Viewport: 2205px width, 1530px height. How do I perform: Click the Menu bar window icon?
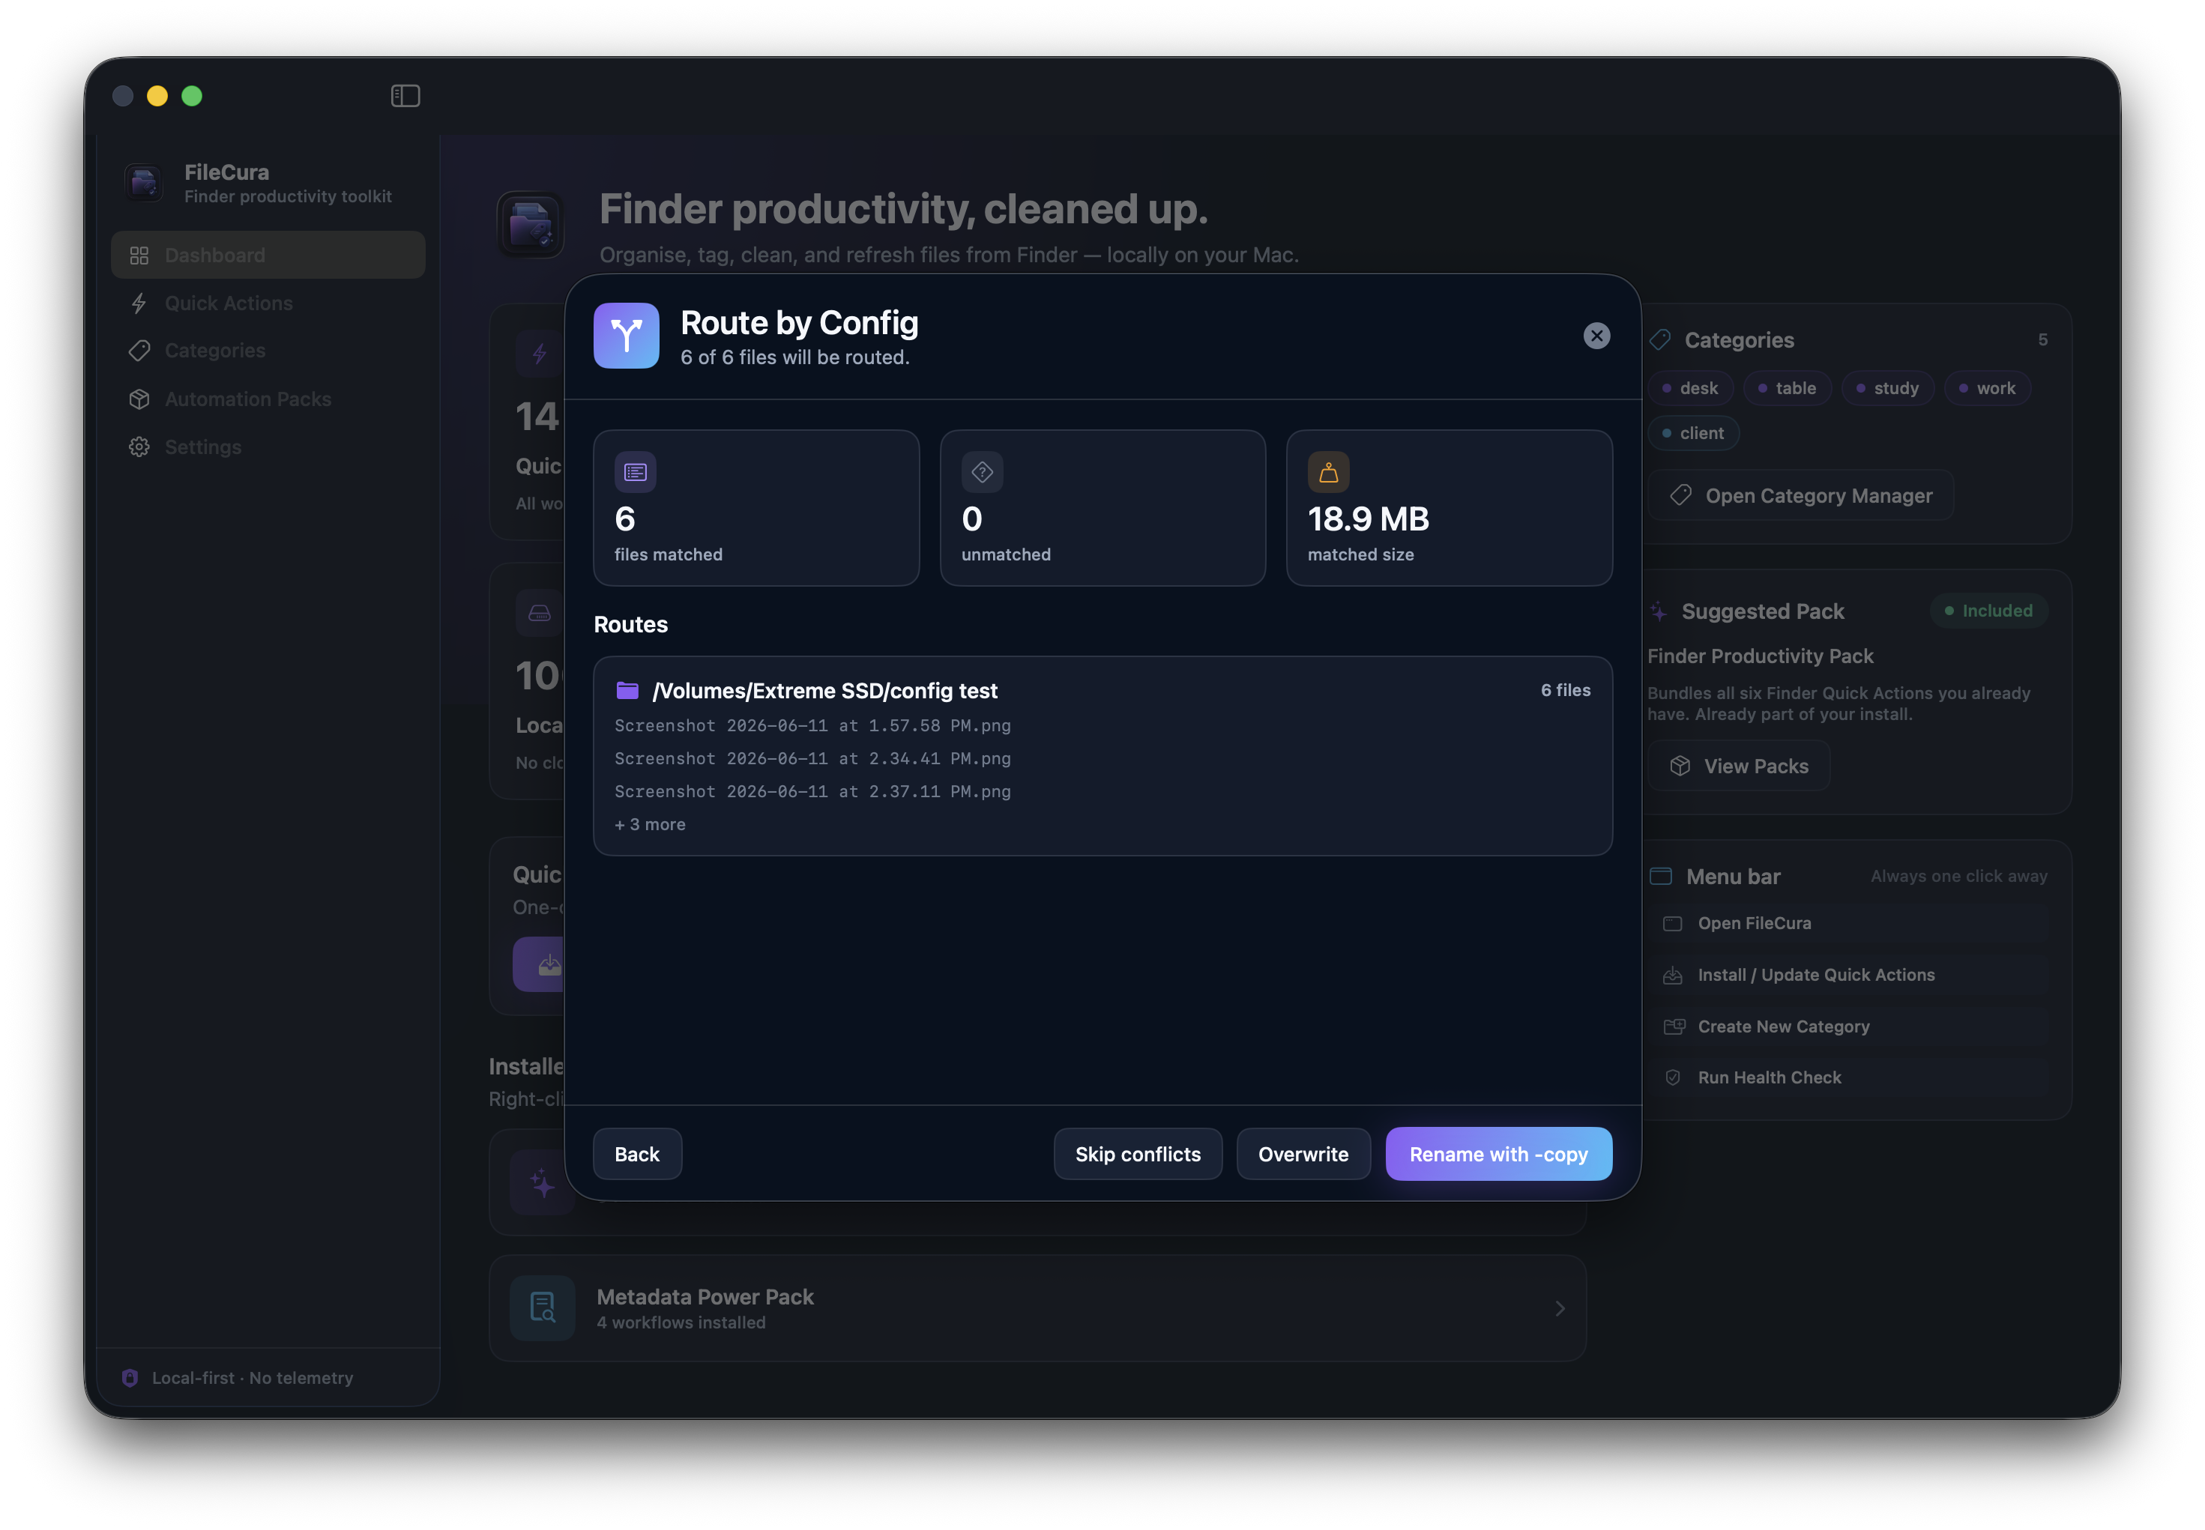1660,876
